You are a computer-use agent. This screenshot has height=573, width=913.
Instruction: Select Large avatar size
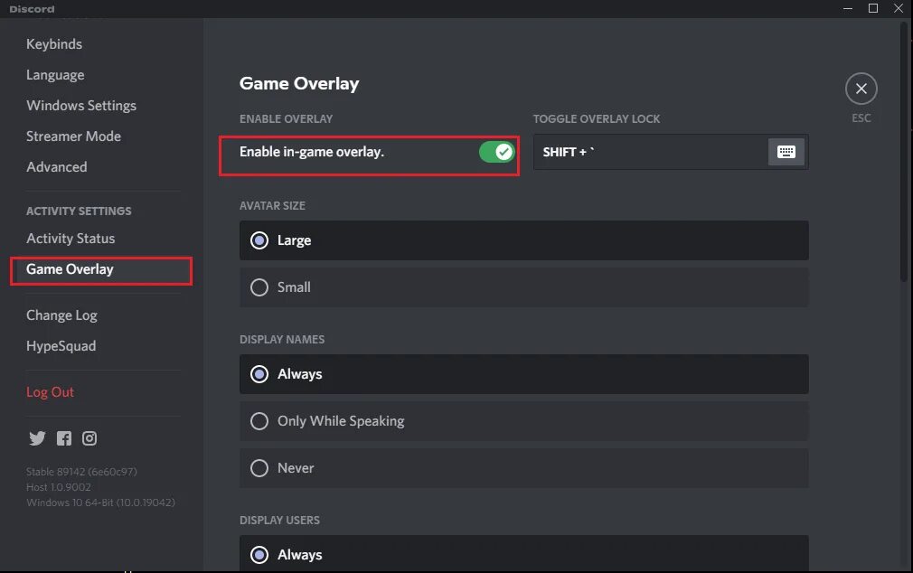[x=523, y=240]
